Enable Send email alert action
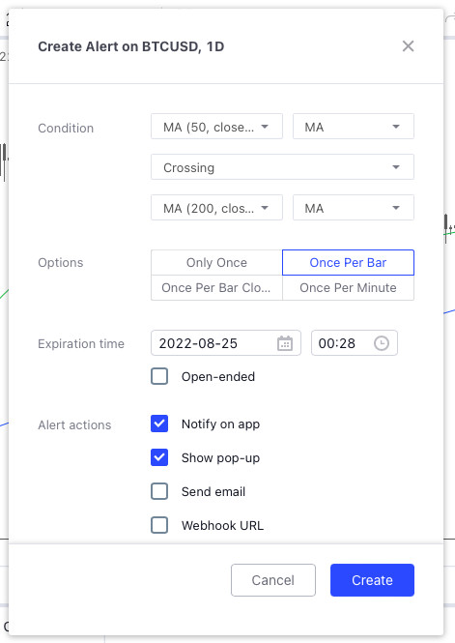Image resolution: width=455 pixels, height=643 pixels. point(159,491)
